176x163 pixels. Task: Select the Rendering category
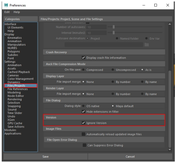(15, 99)
